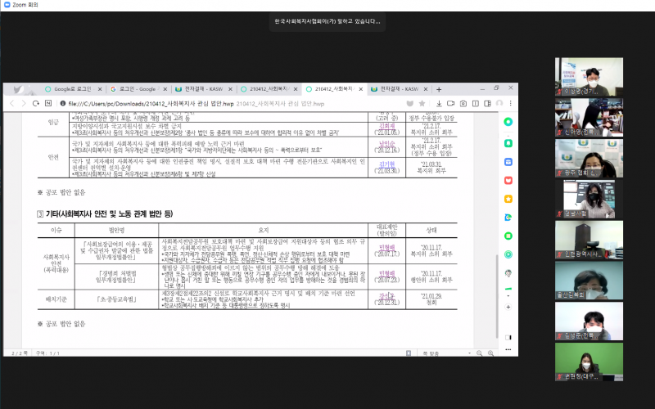This screenshot has width=655, height=409.
Task: Open the browser profile avatar
Action: point(499,103)
